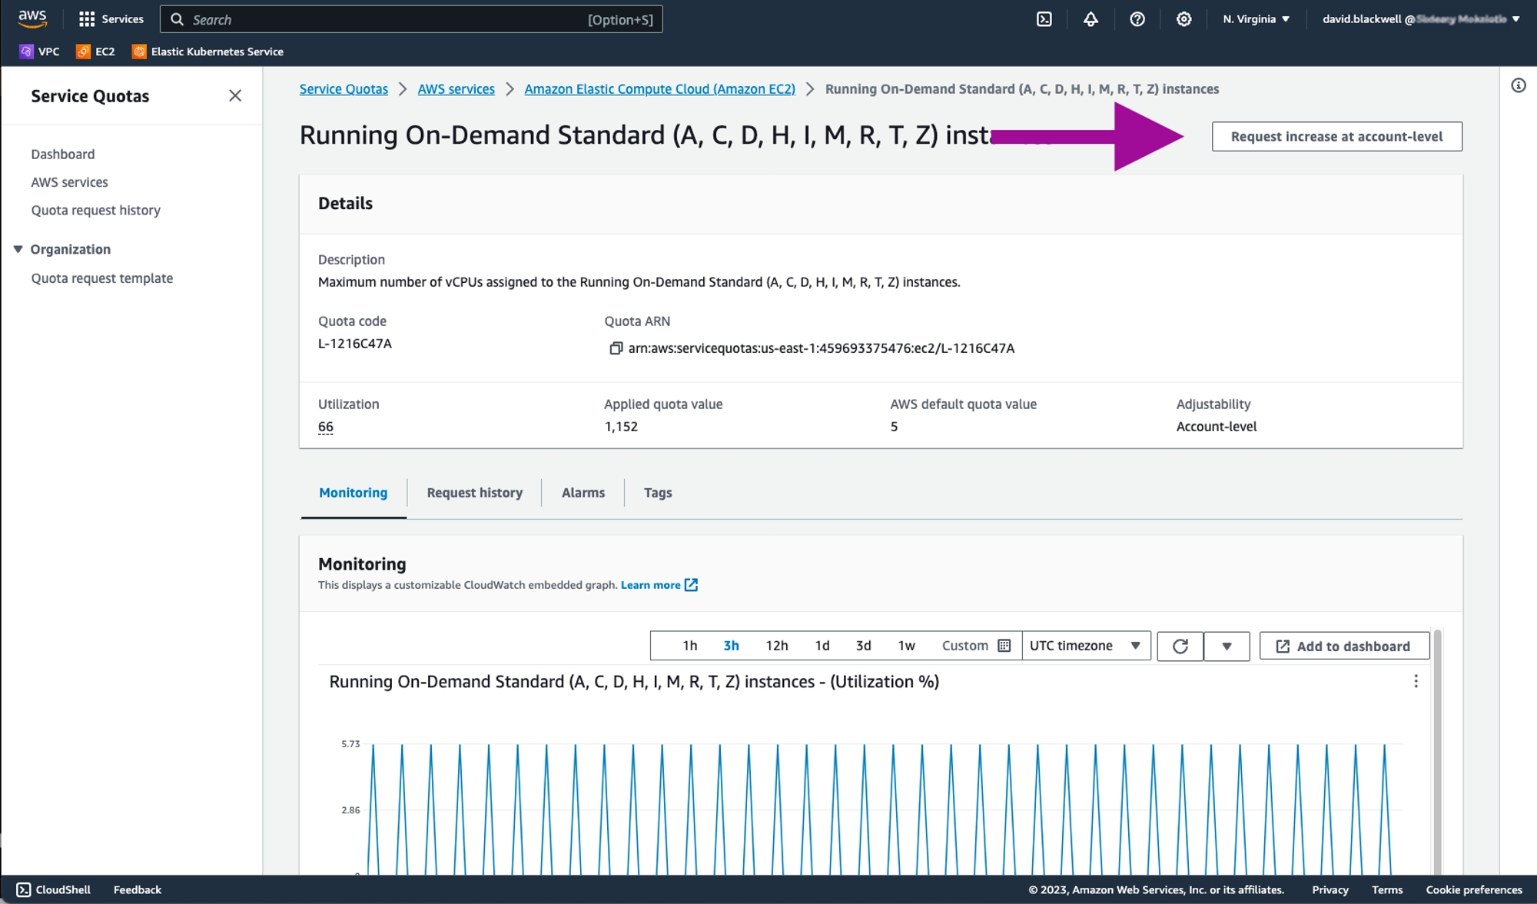Open the settings gear icon
1537x904 pixels.
[1183, 19]
